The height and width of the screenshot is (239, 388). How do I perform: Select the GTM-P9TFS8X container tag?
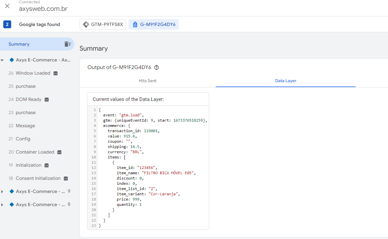(103, 24)
